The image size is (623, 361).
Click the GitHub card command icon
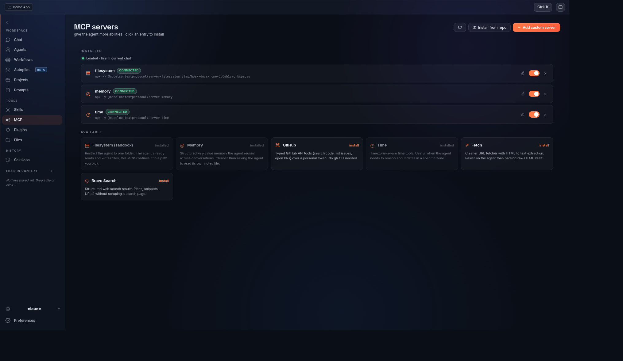pyautogui.click(x=277, y=145)
